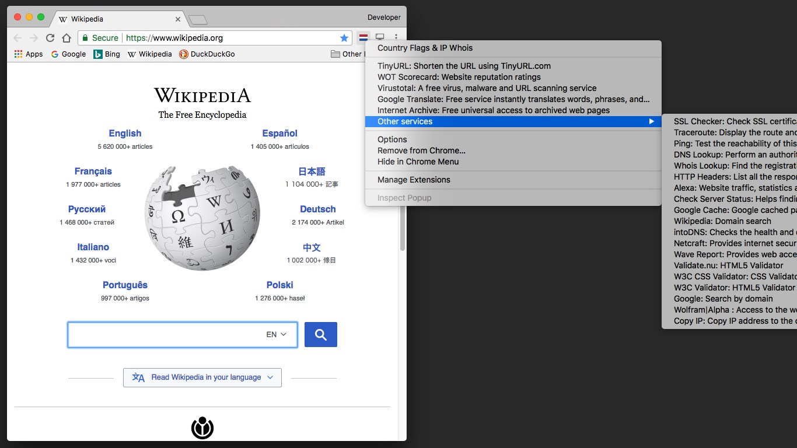Click the Secure padlock site info

[100, 38]
